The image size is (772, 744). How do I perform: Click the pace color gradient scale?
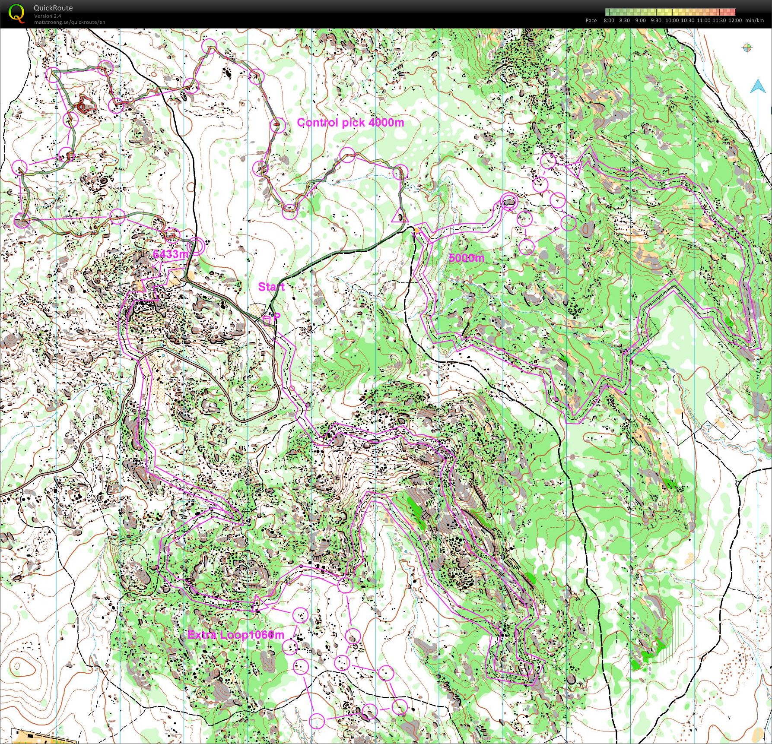[x=670, y=12]
